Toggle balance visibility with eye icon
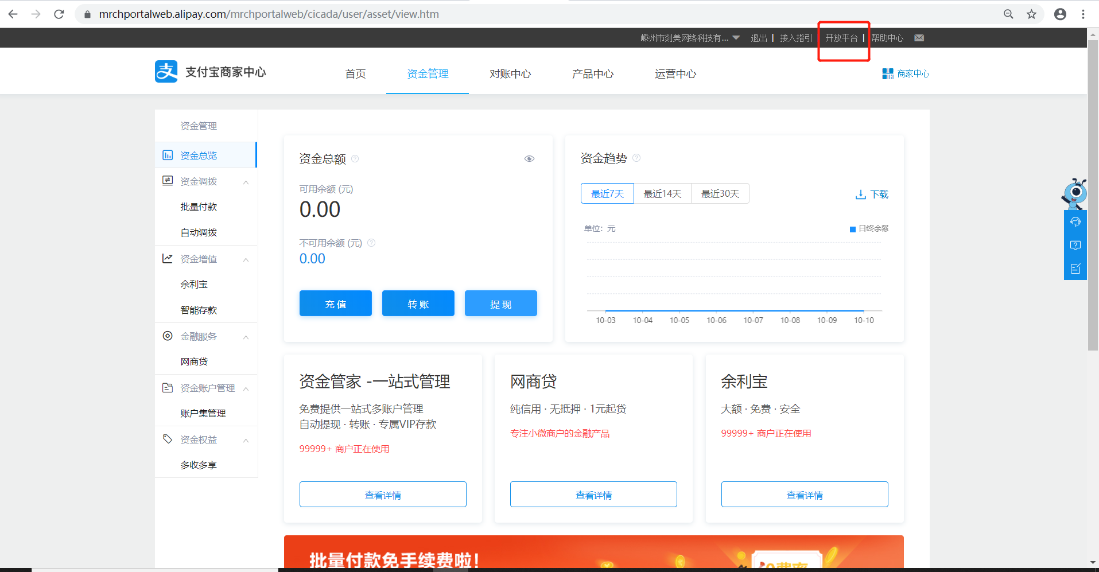The image size is (1099, 572). pos(529,159)
